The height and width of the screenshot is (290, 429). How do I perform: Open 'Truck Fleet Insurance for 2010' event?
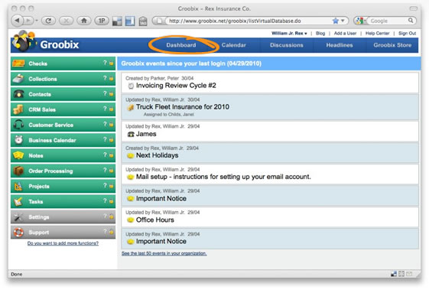[x=183, y=107]
